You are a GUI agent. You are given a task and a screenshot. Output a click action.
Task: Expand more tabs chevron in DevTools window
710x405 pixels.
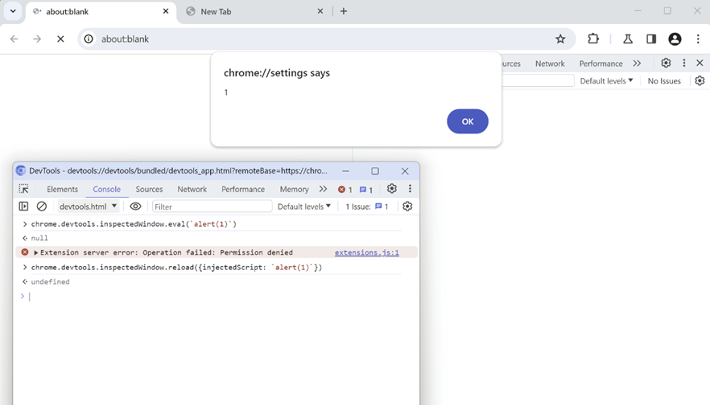coord(323,189)
